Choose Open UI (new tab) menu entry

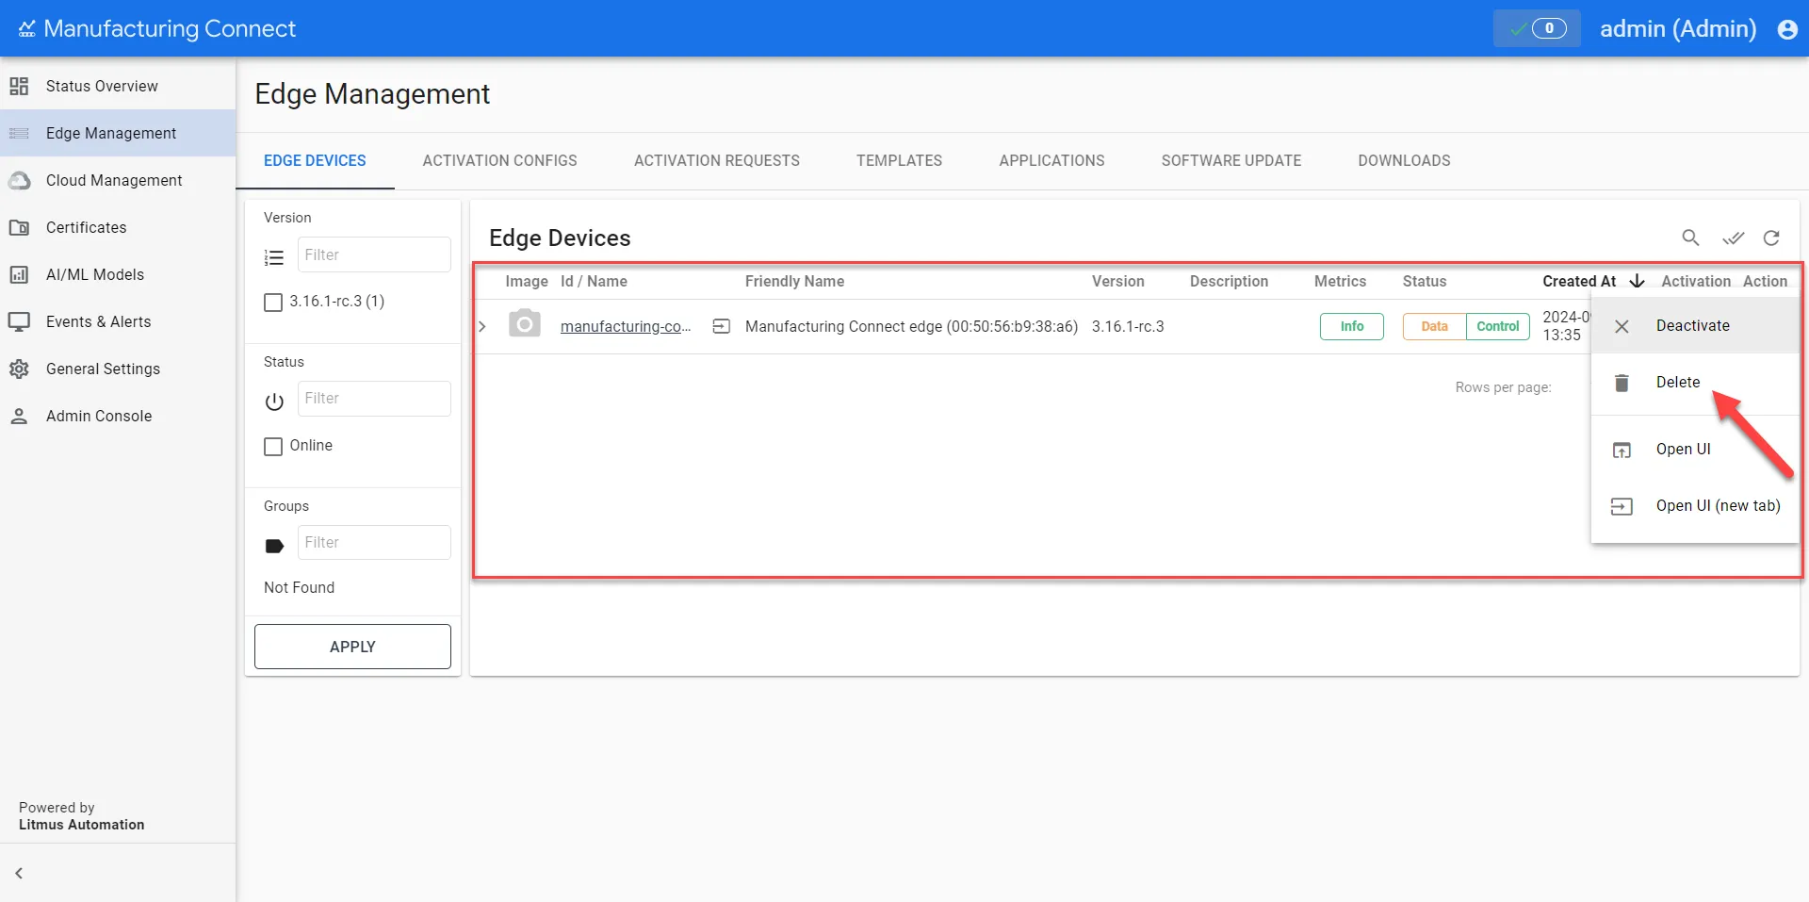[x=1695, y=506]
